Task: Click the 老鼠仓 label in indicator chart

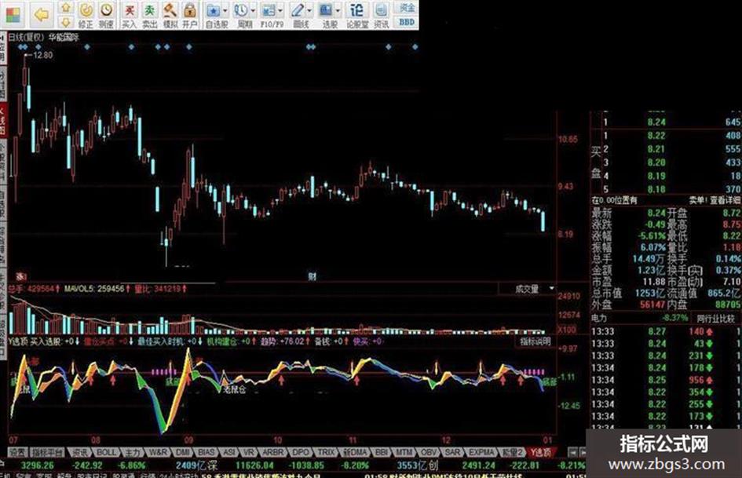Action: [235, 389]
